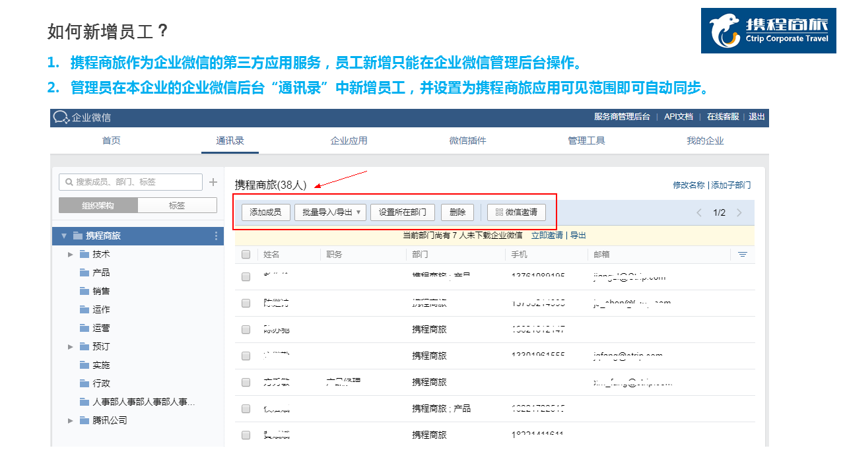Image resolution: width=845 pixels, height=475 pixels.
Task: Check the first member row checkbox
Action: click(246, 277)
